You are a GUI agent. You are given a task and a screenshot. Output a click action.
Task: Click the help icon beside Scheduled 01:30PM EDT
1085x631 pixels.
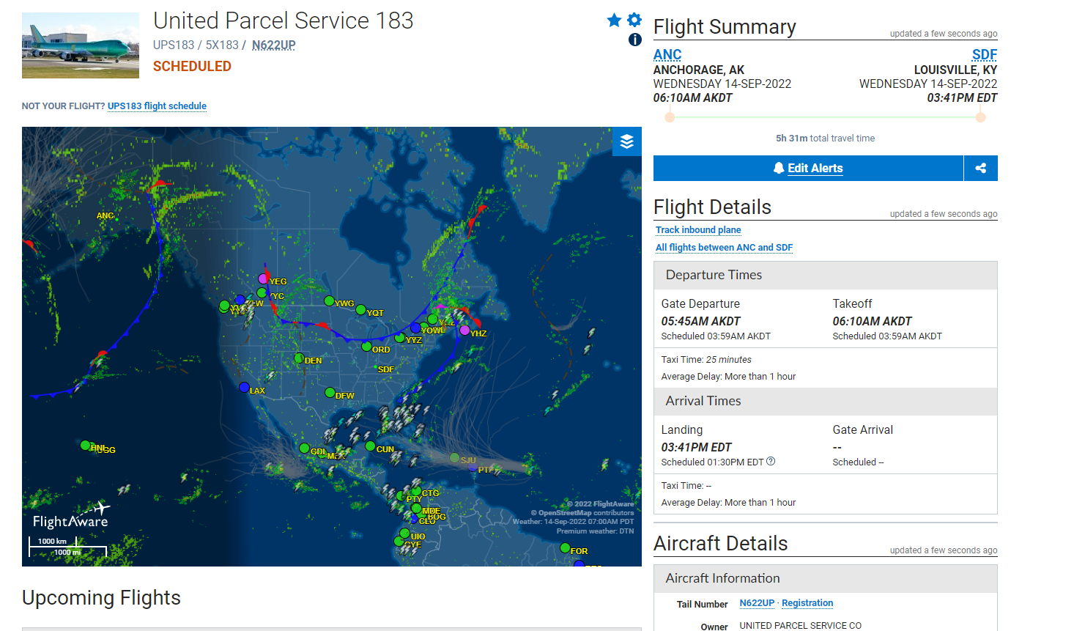[x=771, y=462]
